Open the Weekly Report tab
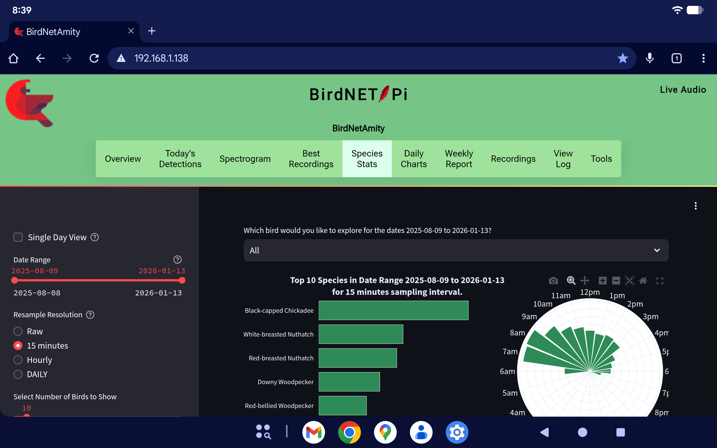Screen dimensions: 717x448 (x=459, y=158)
